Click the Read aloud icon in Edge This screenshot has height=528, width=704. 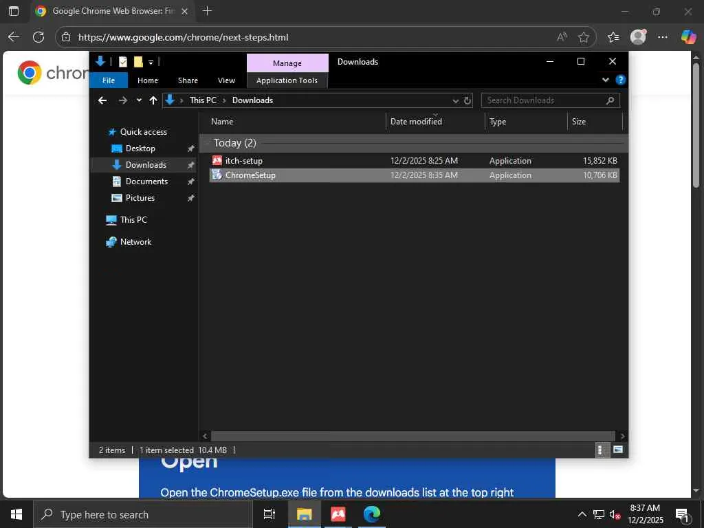(562, 37)
